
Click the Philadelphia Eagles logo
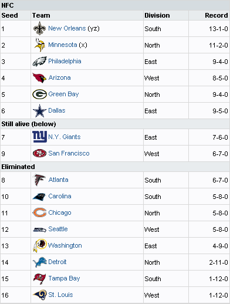click(x=39, y=61)
